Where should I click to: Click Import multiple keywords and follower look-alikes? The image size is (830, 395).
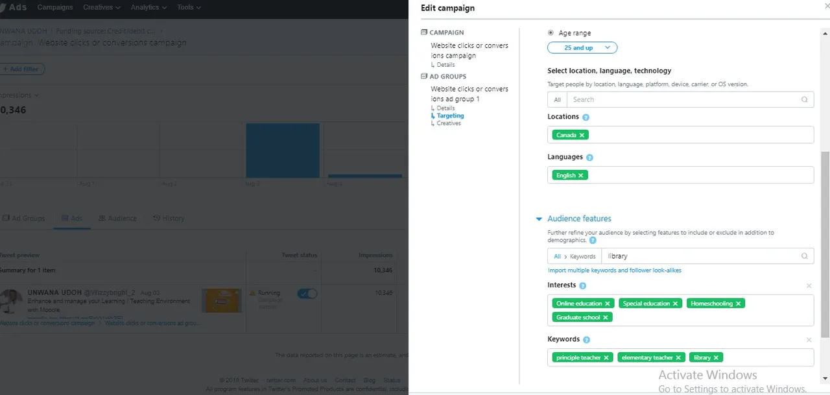[x=615, y=270]
